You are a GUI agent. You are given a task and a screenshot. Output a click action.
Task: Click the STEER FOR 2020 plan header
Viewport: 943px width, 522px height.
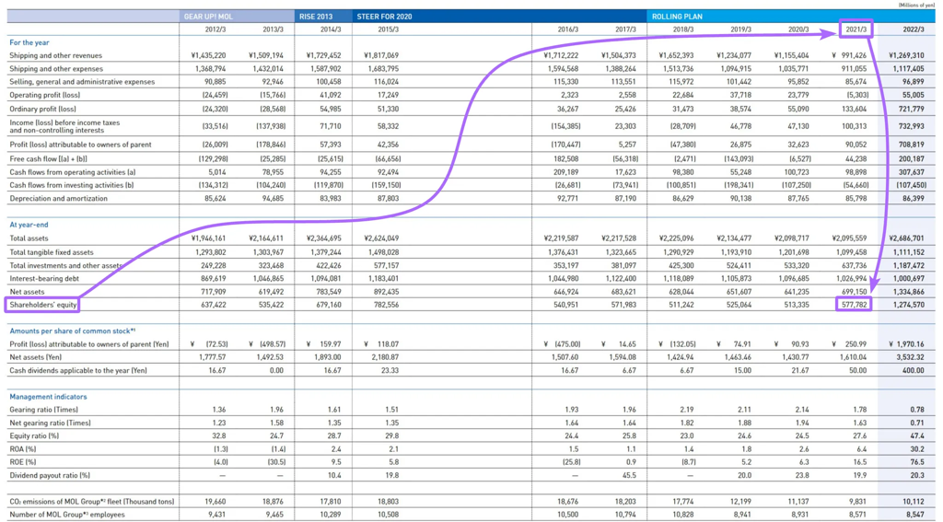(x=384, y=17)
